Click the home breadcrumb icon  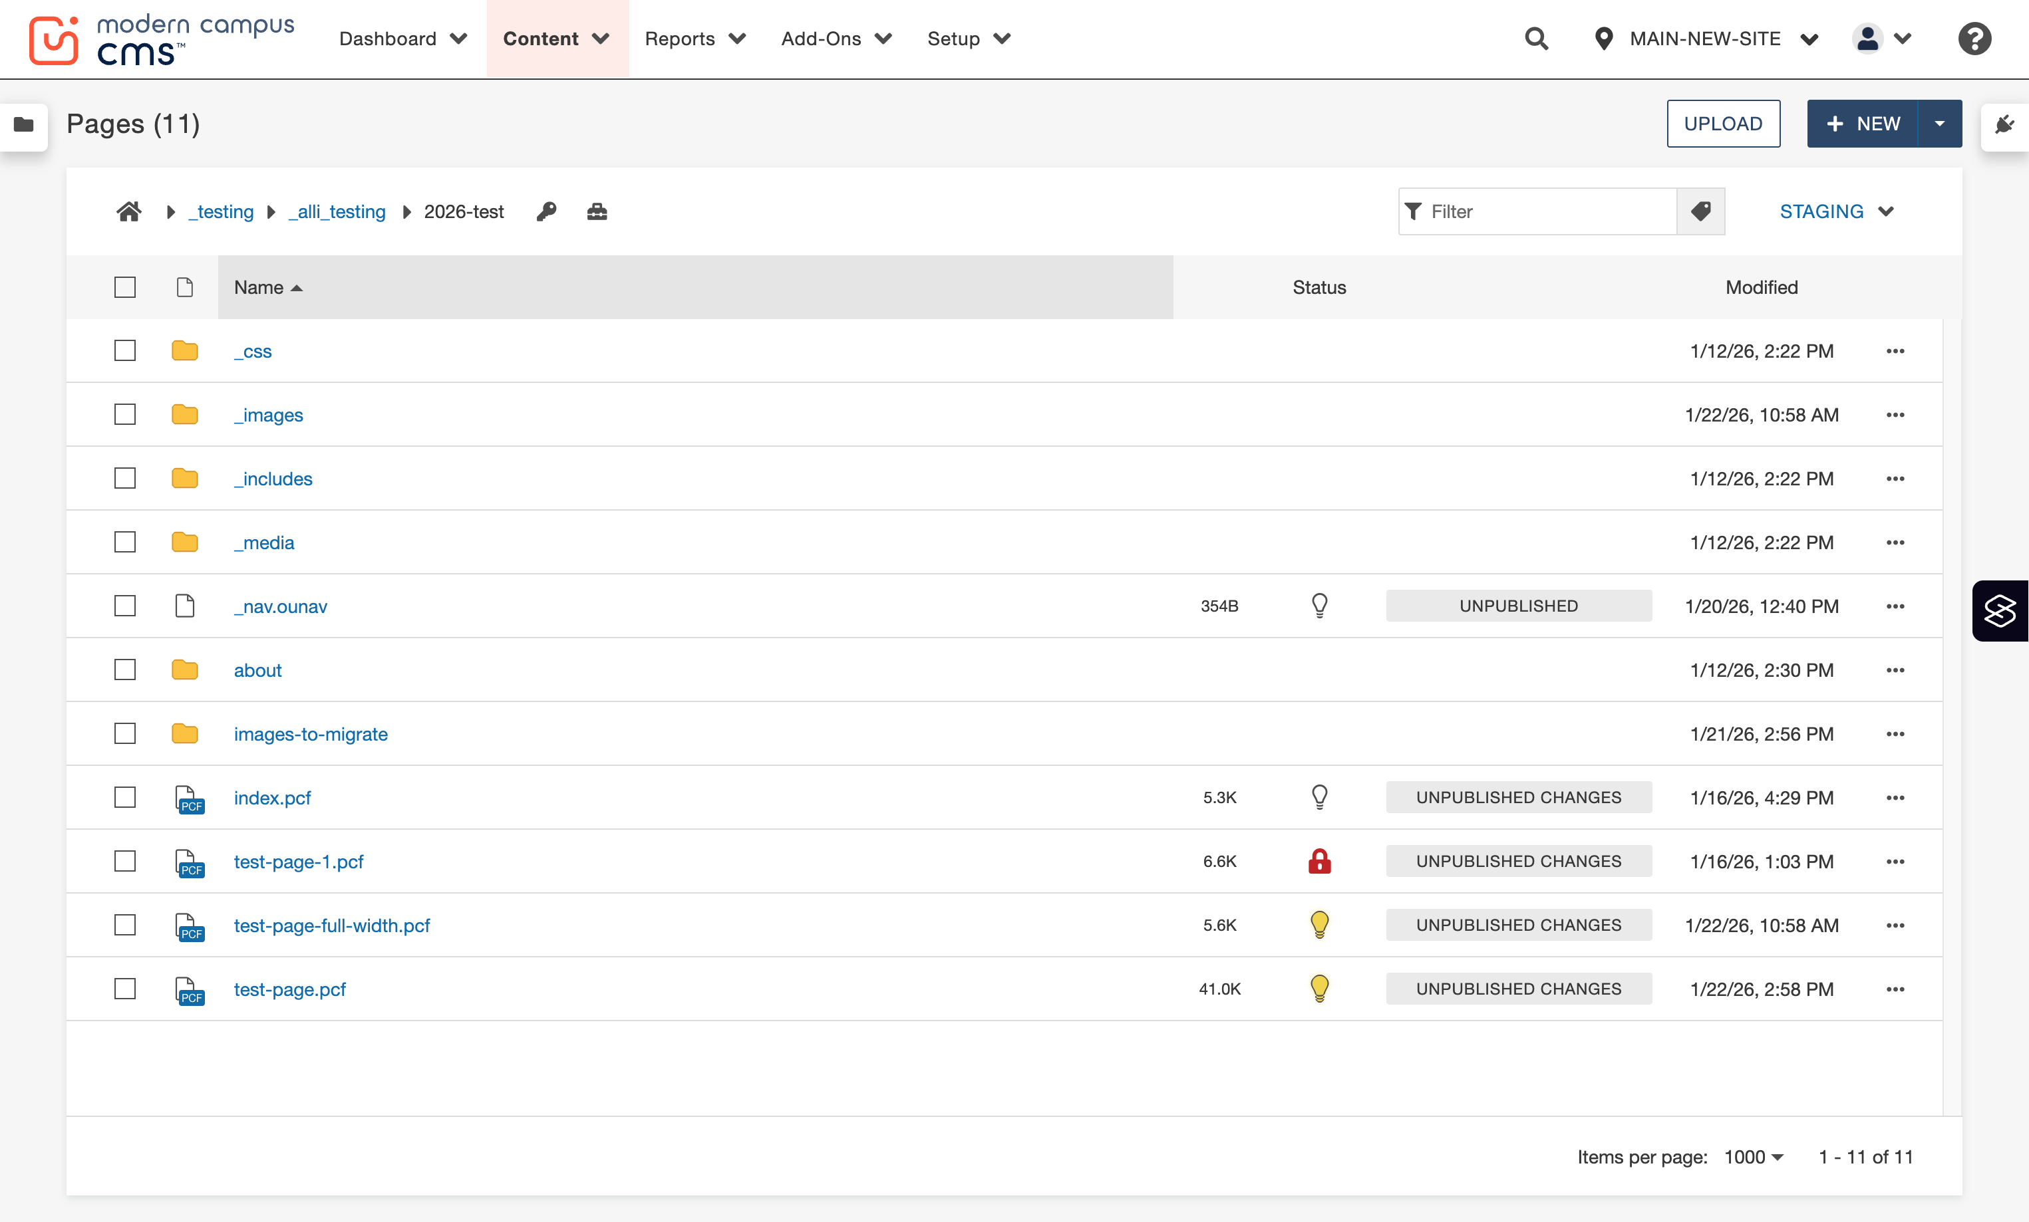[x=129, y=211]
